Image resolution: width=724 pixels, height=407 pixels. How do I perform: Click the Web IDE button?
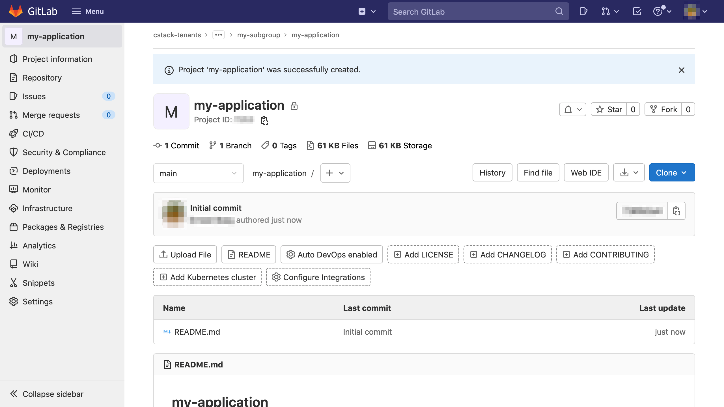pos(586,172)
